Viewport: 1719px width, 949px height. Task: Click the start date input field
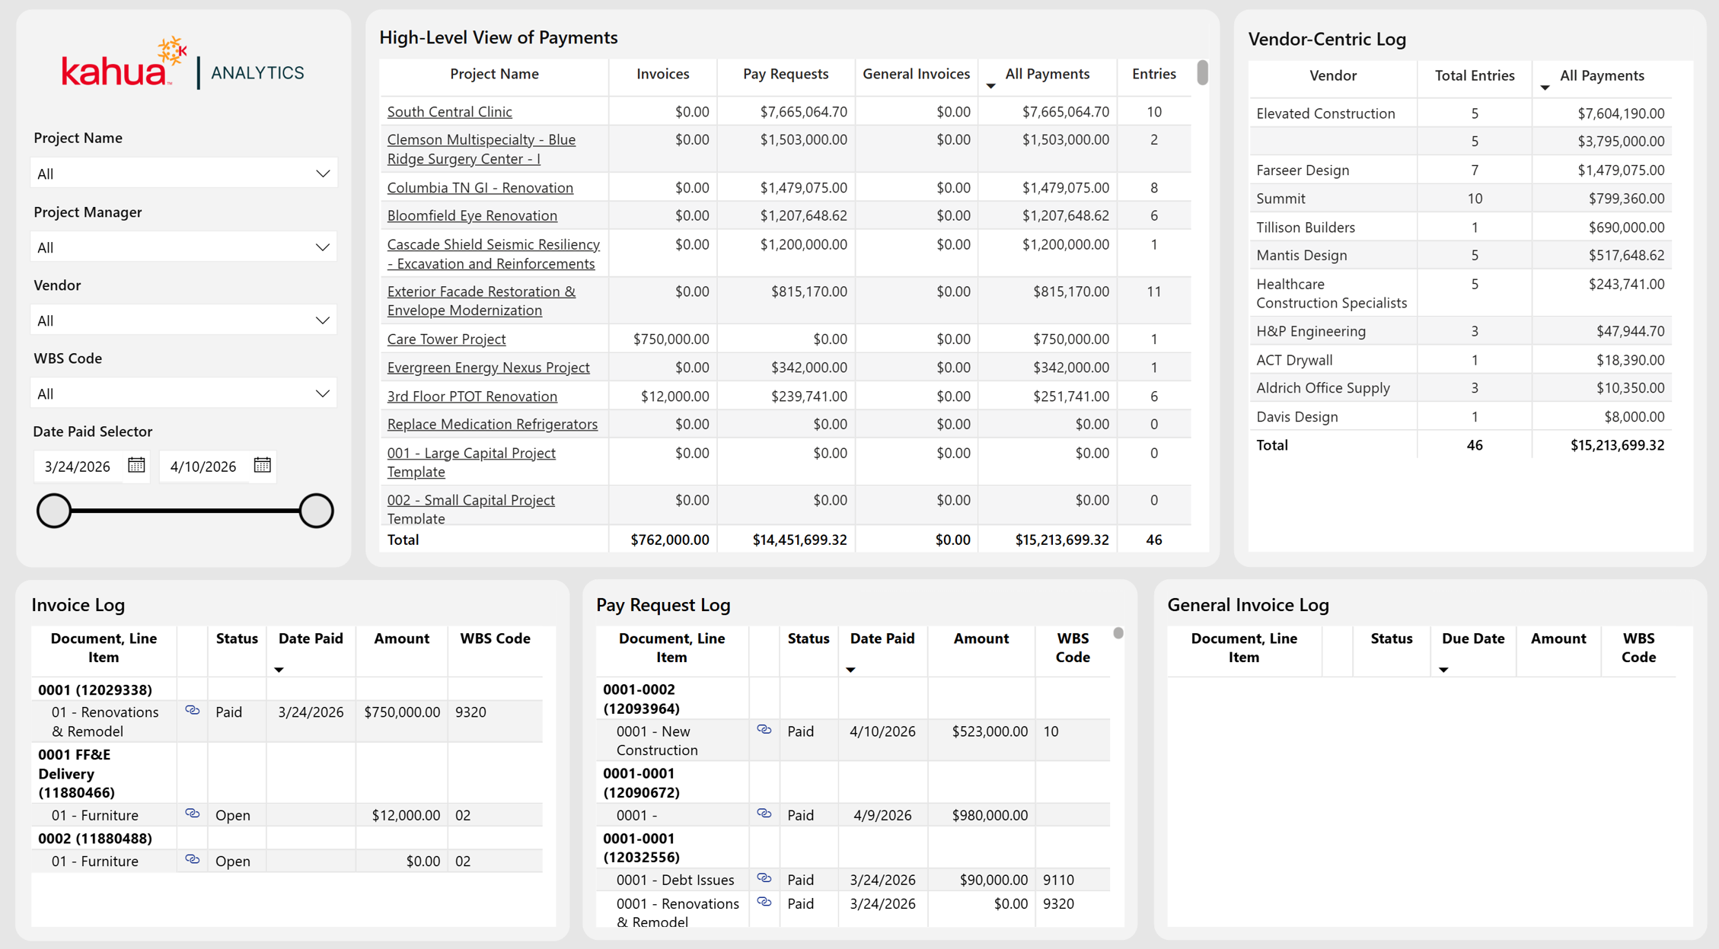pos(78,466)
